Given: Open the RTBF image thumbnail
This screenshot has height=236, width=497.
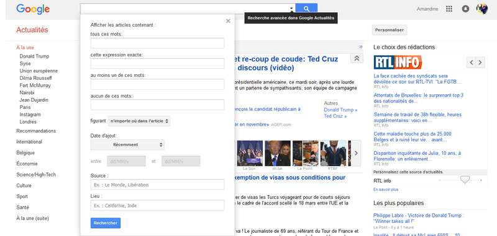Looking at the screenshot, I should tap(333, 153).
